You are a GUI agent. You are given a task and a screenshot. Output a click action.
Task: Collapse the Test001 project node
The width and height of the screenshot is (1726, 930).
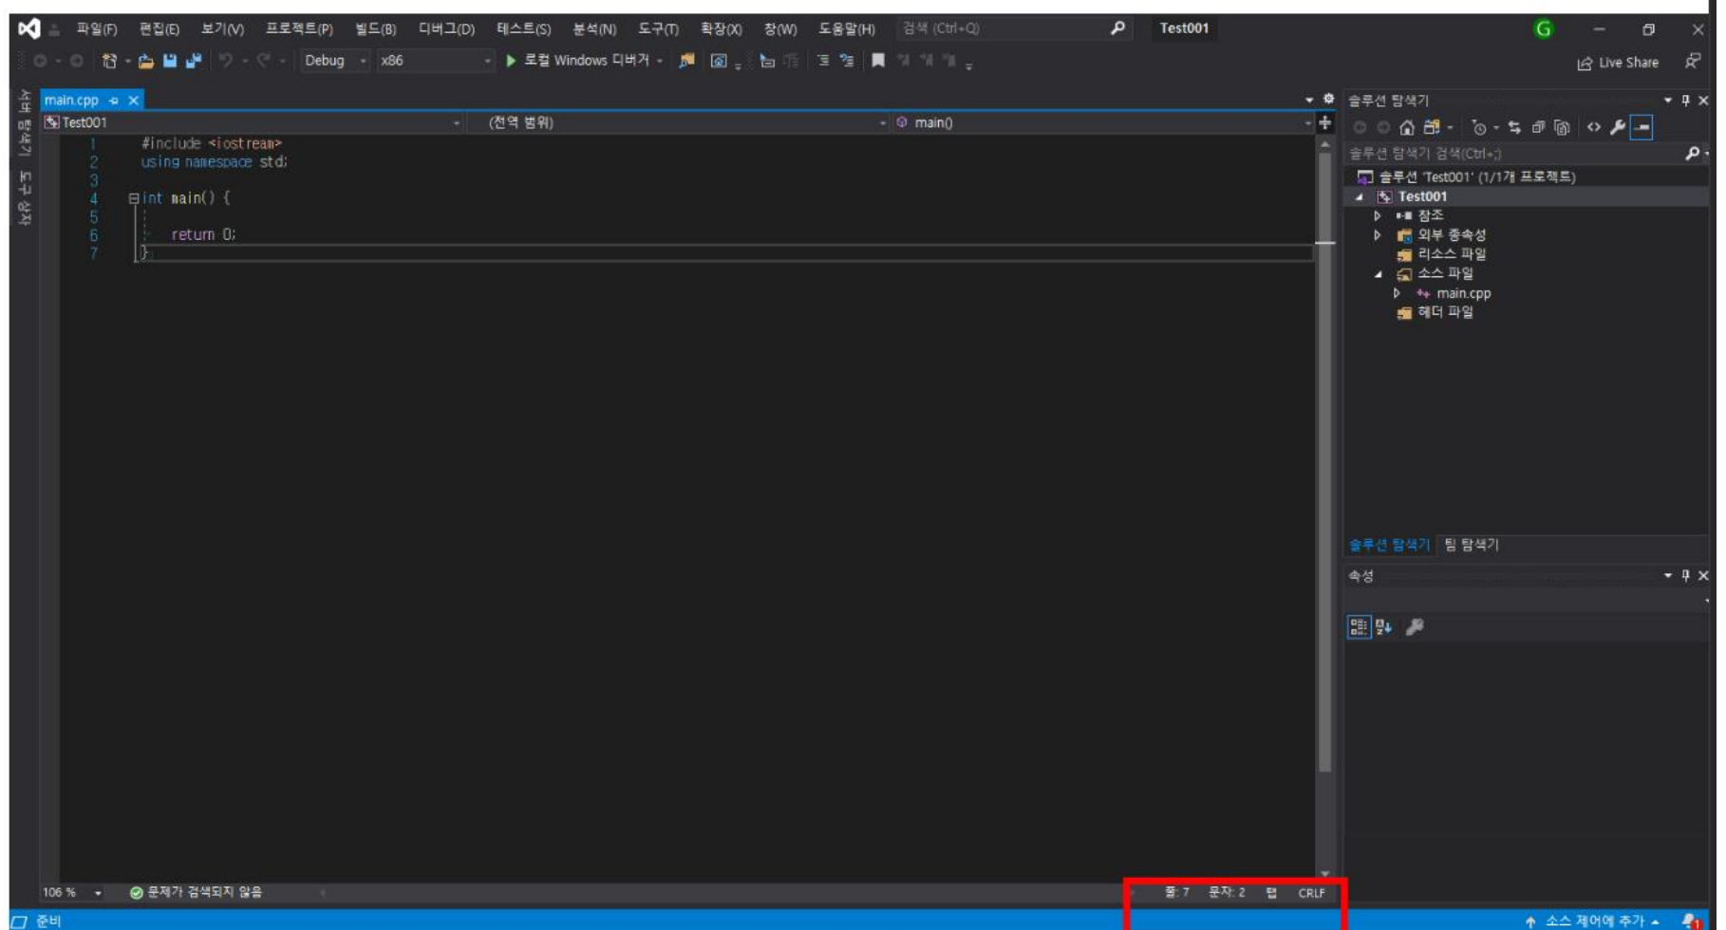click(x=1360, y=197)
